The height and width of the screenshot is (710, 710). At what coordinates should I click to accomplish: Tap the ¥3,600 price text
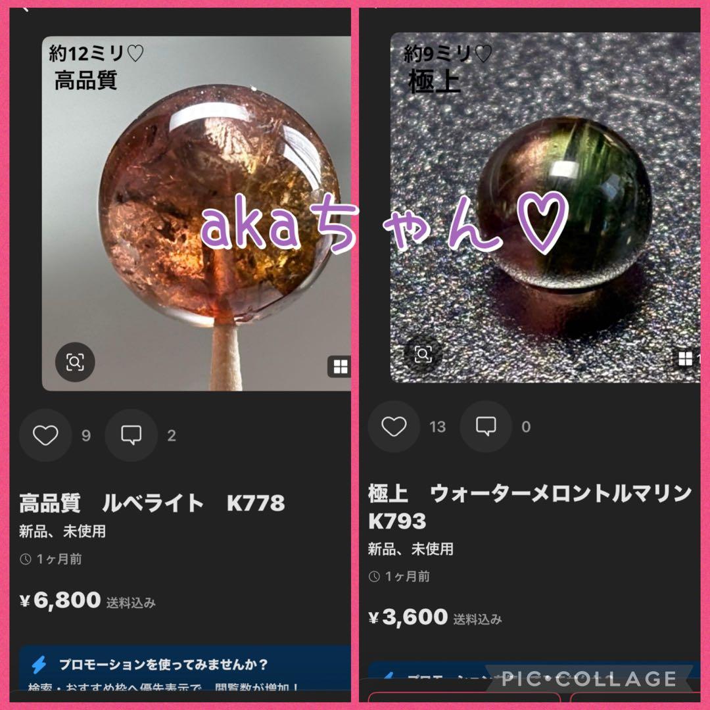(x=408, y=617)
